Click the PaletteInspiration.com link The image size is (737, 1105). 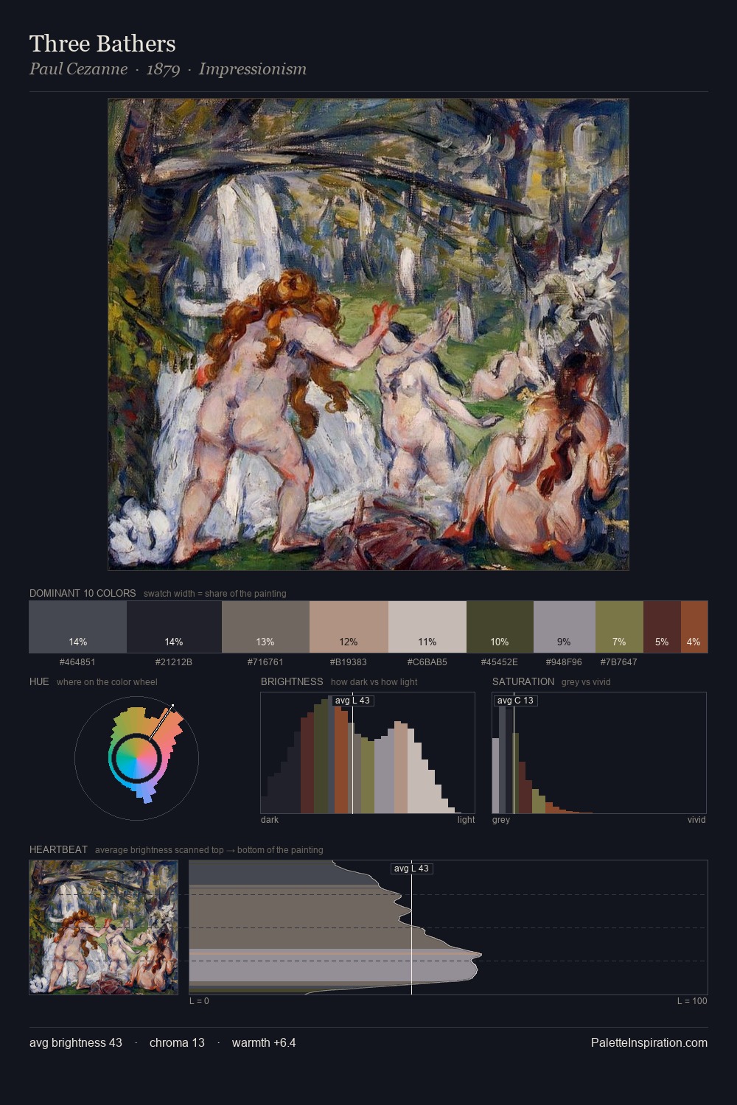tap(649, 1042)
